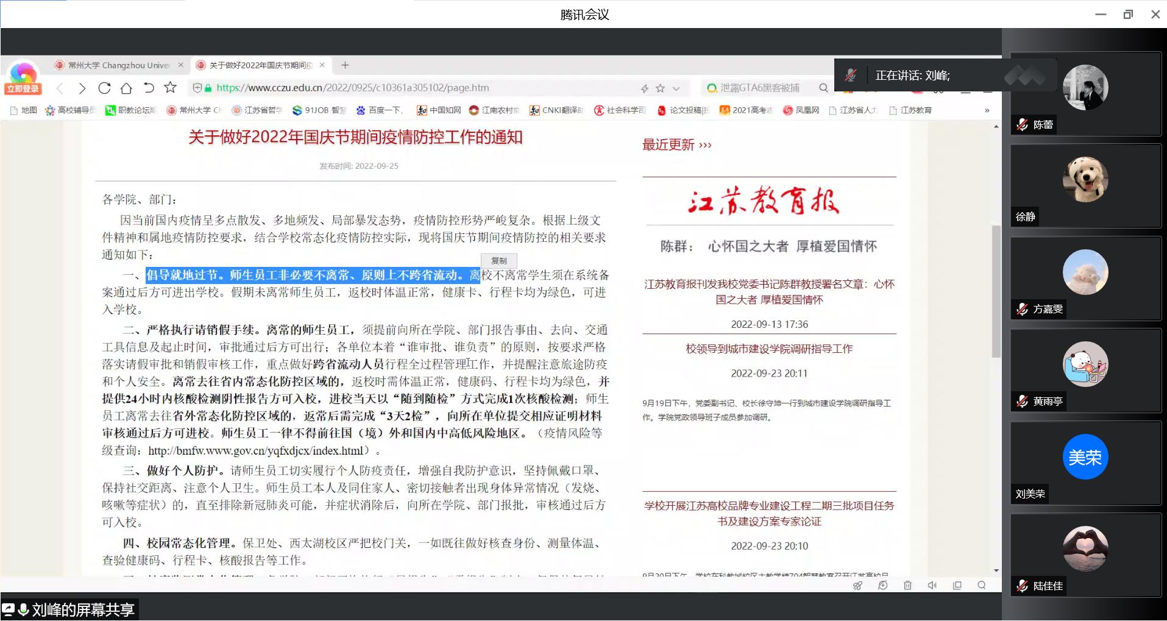
Task: Go forward using browser forward arrow
Action: (x=82, y=88)
